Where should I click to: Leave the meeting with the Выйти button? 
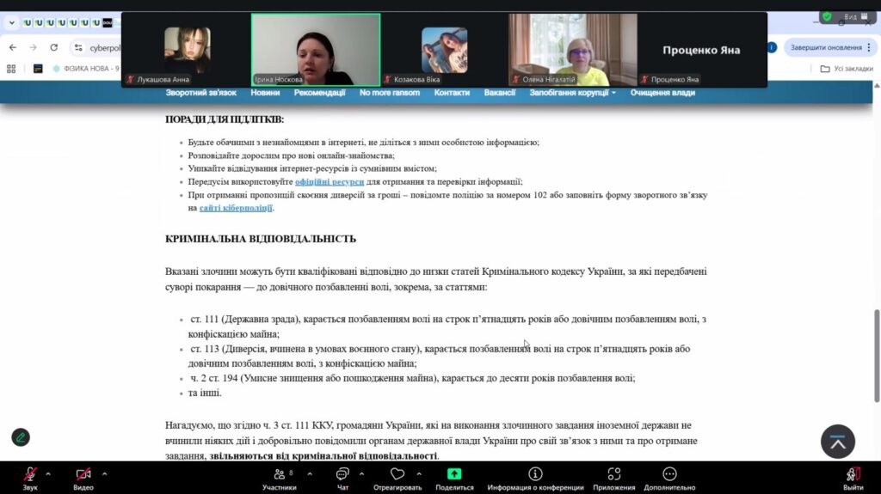click(x=853, y=474)
